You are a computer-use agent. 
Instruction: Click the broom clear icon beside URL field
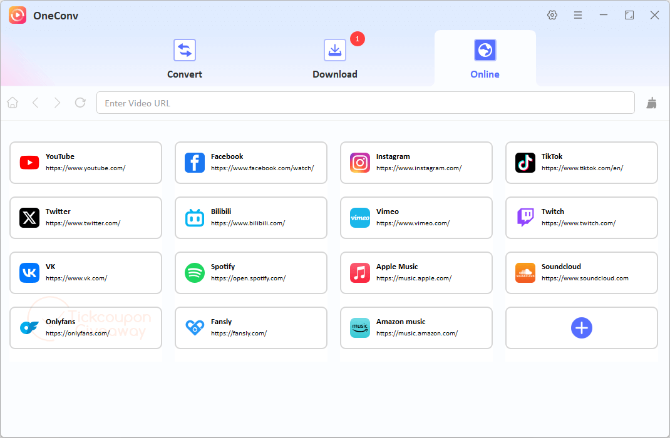652,103
